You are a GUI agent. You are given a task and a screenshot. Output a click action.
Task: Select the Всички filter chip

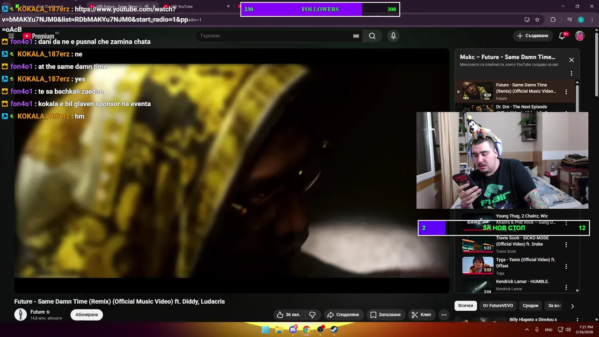point(466,306)
